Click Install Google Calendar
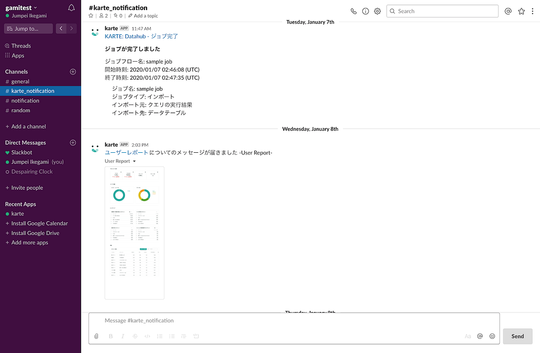Viewport: 540px width, 353px height. pos(40,223)
